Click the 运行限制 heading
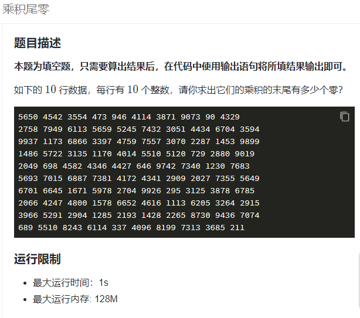360x318 pixels. (38, 259)
